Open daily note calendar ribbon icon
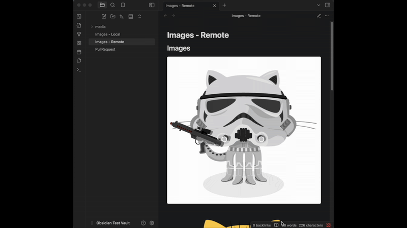The image size is (407, 228). click(79, 52)
